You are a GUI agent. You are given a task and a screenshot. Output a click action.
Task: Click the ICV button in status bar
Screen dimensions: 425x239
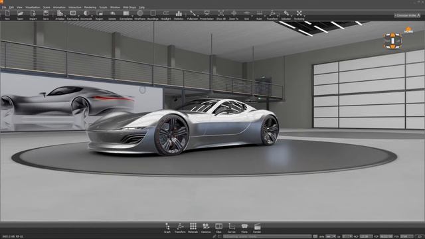420,236
